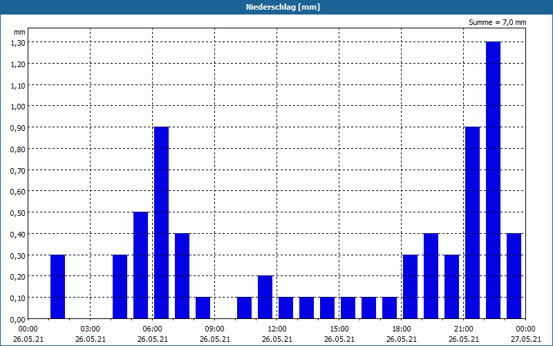This screenshot has width=553, height=346.
Task: Click the 09:00 x-axis time label
Action: coord(215,329)
